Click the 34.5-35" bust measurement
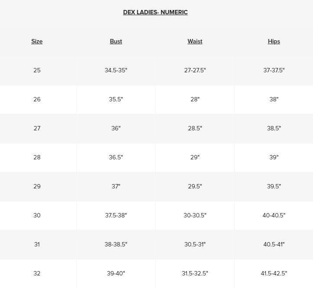Screen dimensions: 313x288 116,70
